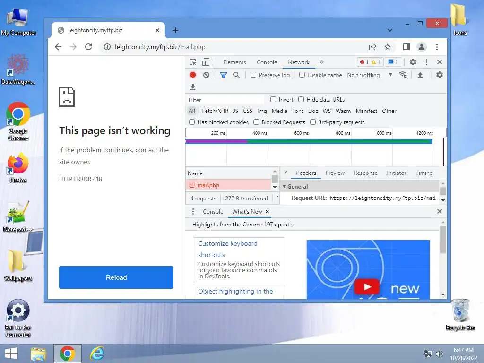Select the inspect element picker icon
Screen dimensions: 484x363
193,62
